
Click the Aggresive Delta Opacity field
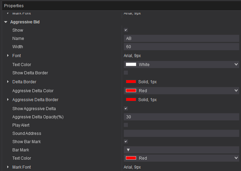coord(181,117)
